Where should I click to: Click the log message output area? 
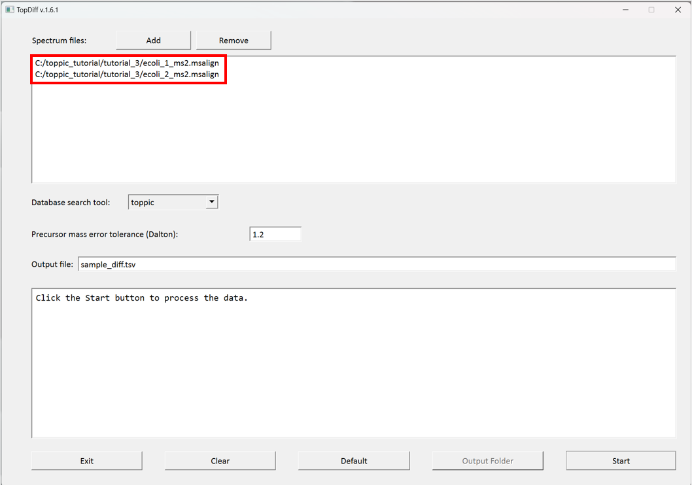(x=354, y=363)
